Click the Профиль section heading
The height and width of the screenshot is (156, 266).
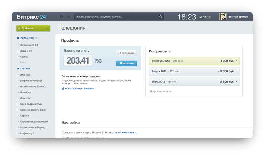point(70,41)
